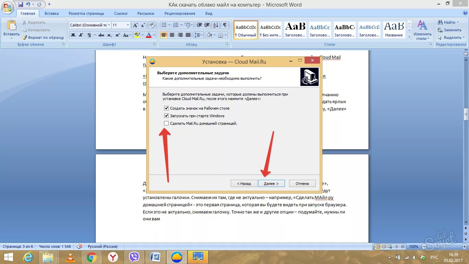Viewport: 469px width, 264px height.
Task: Uncheck 'Создать значок на Рабочем столе'
Action: 166,108
